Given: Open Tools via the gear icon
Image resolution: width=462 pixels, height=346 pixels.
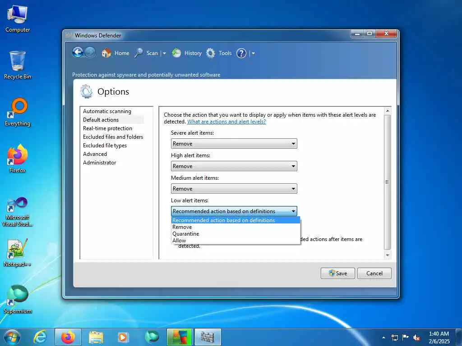Looking at the screenshot, I should tap(210, 53).
